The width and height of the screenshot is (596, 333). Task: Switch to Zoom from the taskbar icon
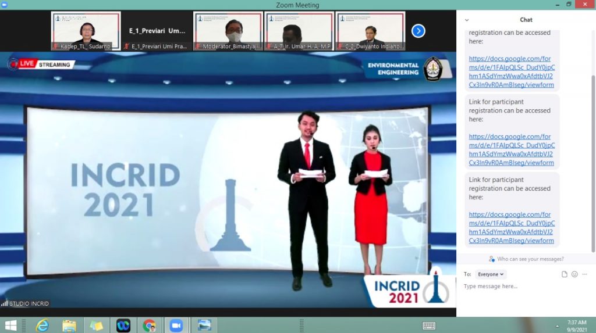click(x=176, y=325)
